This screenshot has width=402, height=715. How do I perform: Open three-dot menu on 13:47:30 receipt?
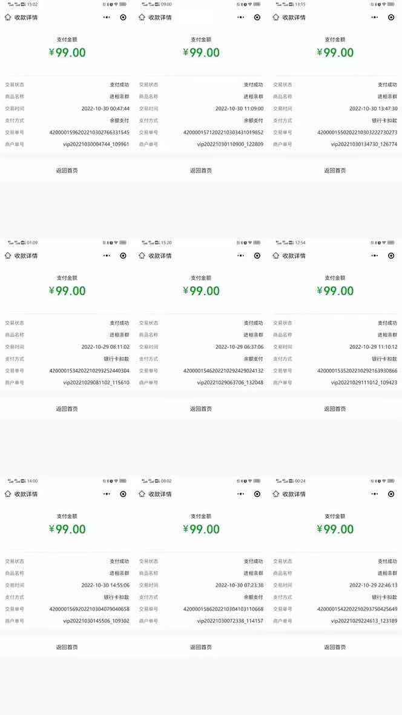click(375, 18)
